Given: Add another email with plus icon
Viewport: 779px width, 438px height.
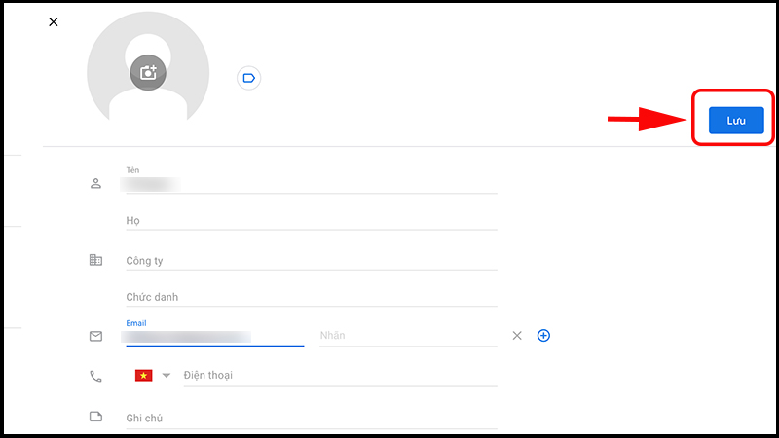Looking at the screenshot, I should click(x=543, y=336).
